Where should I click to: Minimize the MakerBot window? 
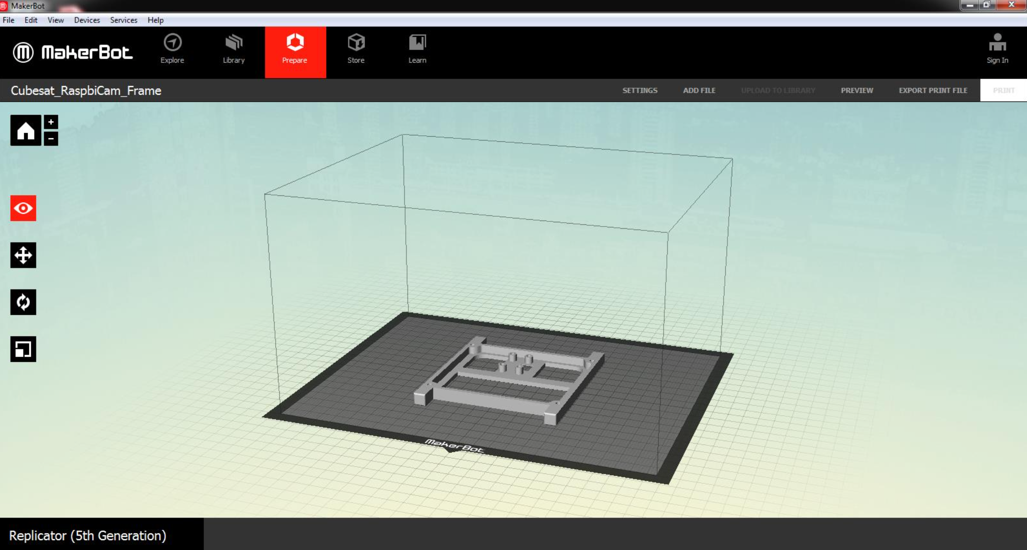click(x=969, y=5)
